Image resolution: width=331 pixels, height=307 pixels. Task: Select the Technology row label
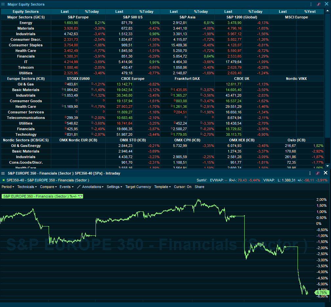[x=26, y=134]
